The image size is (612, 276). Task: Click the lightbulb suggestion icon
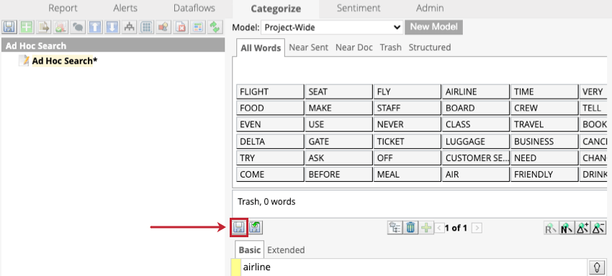(596, 267)
